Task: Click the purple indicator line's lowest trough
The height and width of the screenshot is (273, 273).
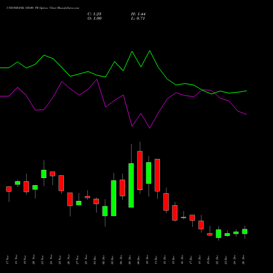Action: pyautogui.click(x=150, y=128)
